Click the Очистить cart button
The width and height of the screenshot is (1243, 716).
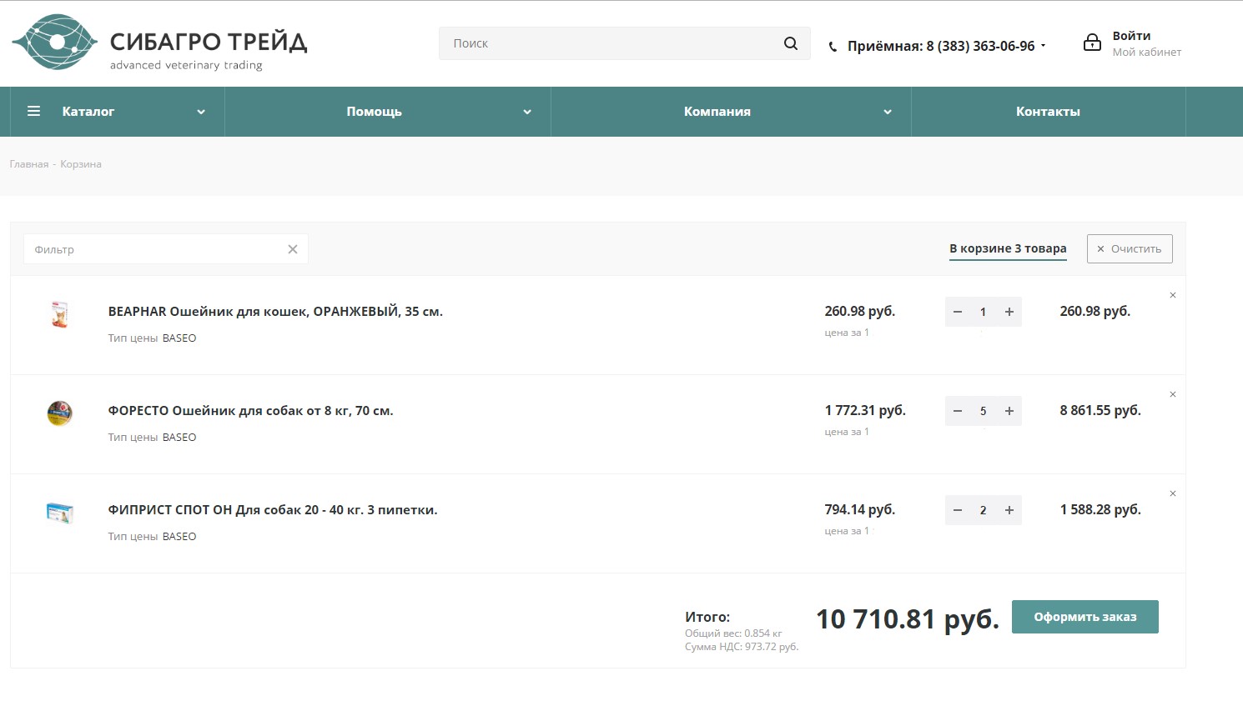[1130, 248]
